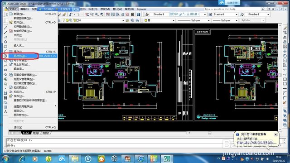The width and height of the screenshot is (290, 163).
Task: Select the Move modify tool
Action: (x=285, y=51)
